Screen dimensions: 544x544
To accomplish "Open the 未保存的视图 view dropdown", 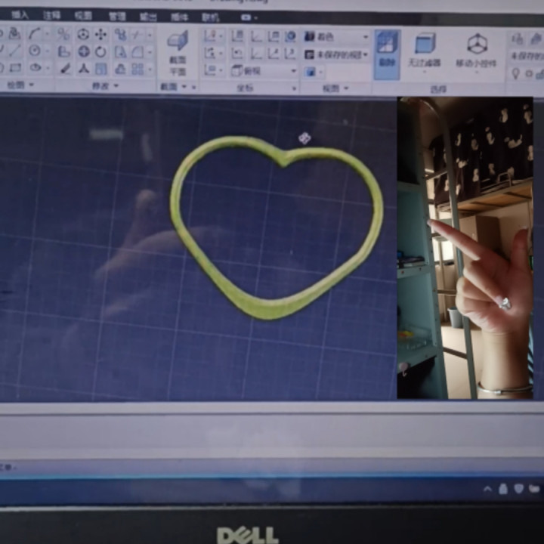I will click(336, 54).
